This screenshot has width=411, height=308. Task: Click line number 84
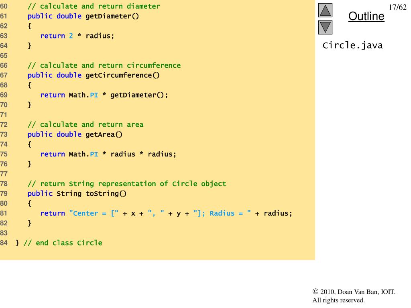coord(4,243)
